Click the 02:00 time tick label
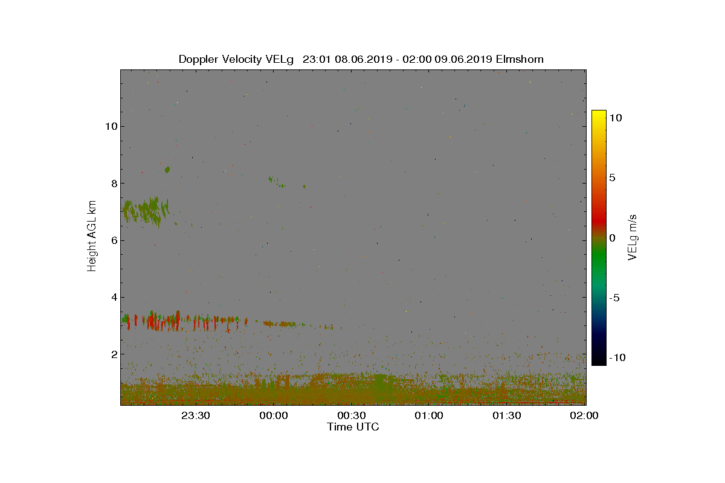725x483 pixels. (584, 415)
